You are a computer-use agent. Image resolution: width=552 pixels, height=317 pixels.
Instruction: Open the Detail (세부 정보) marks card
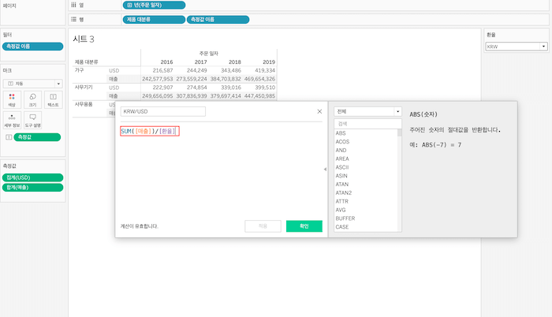point(12,120)
